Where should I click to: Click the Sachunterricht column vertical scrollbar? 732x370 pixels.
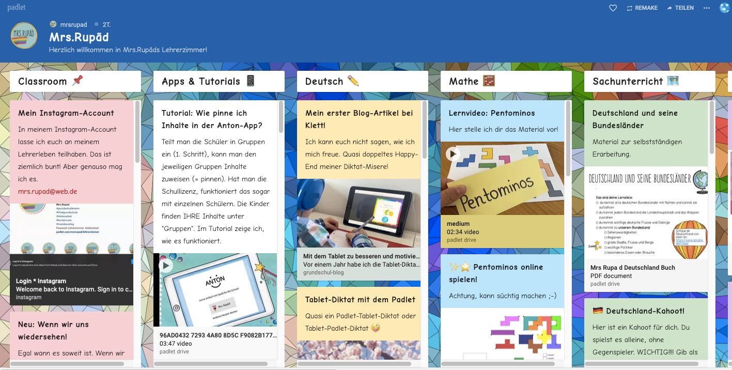tap(712, 127)
